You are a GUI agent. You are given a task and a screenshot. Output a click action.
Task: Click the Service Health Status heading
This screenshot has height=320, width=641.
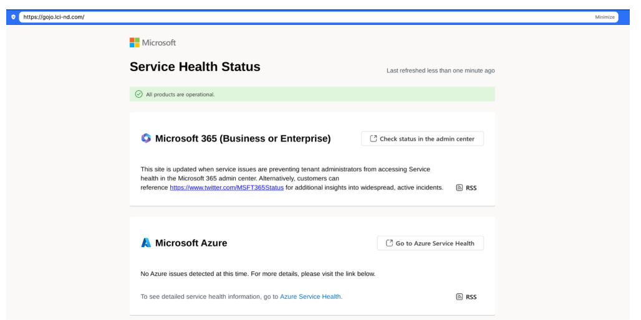(x=195, y=67)
